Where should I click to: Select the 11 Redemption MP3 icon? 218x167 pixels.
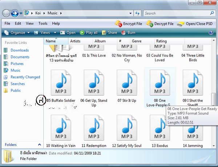click(x=94, y=128)
